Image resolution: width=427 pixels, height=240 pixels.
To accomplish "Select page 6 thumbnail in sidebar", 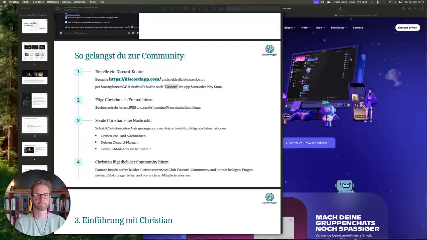I will (x=35, y=149).
